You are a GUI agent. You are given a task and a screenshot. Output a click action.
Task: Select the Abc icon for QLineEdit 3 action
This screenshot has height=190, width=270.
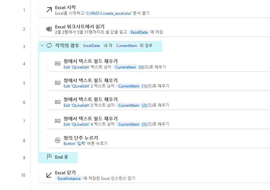(x=58, y=102)
